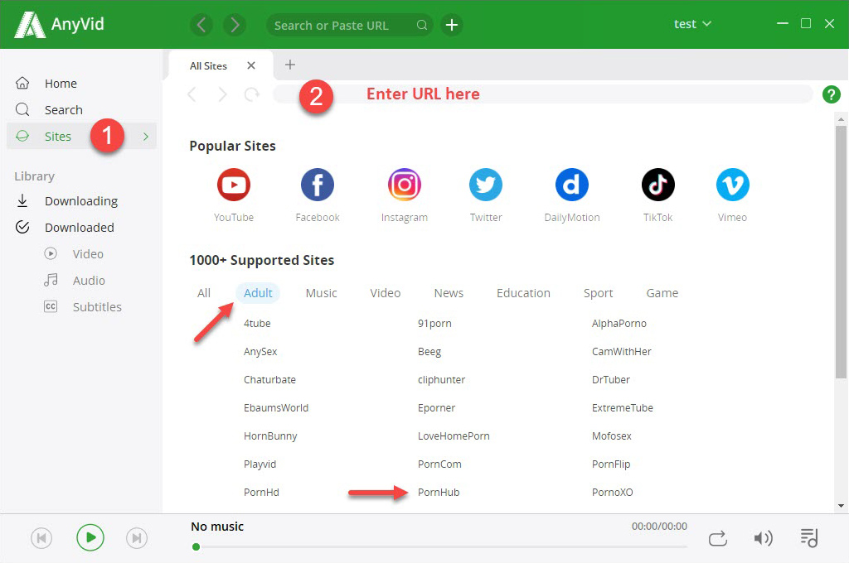Add a new browser tab
This screenshot has width=849, height=563.
coord(290,65)
